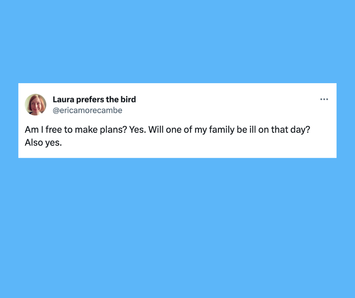
Task: Open the three-dot more options menu
Action: (x=324, y=99)
